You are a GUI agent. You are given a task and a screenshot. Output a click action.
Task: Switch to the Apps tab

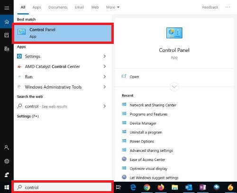(x=36, y=7)
